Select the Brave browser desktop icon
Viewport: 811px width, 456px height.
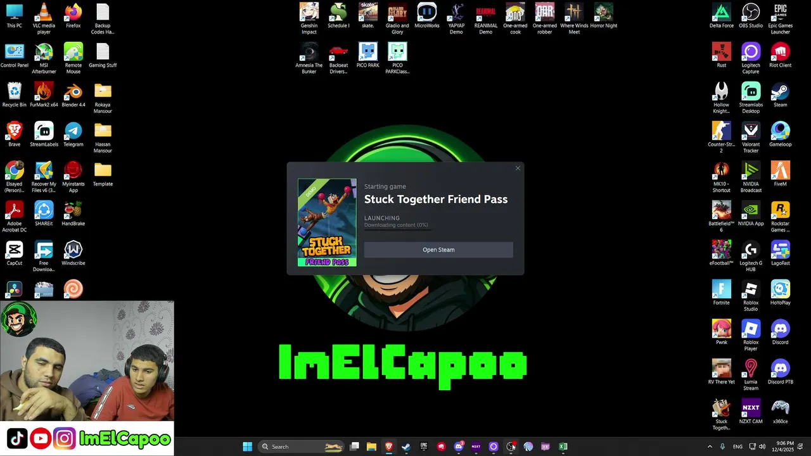pyautogui.click(x=14, y=134)
